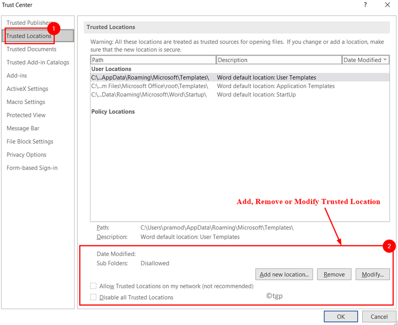Click the User Locations group heading

pyautogui.click(x=111, y=69)
